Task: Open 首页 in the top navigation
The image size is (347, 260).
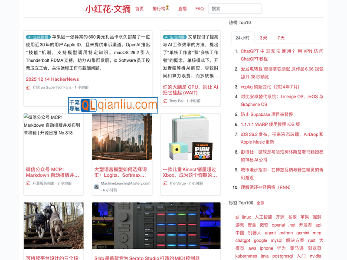Action: point(139,9)
